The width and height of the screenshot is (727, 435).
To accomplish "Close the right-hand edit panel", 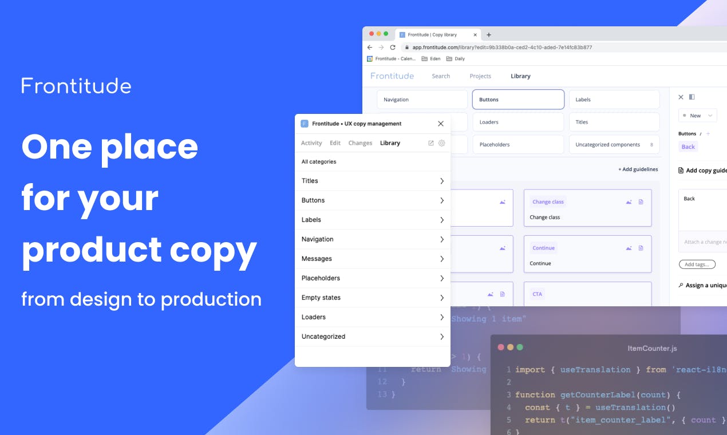I will 681,97.
